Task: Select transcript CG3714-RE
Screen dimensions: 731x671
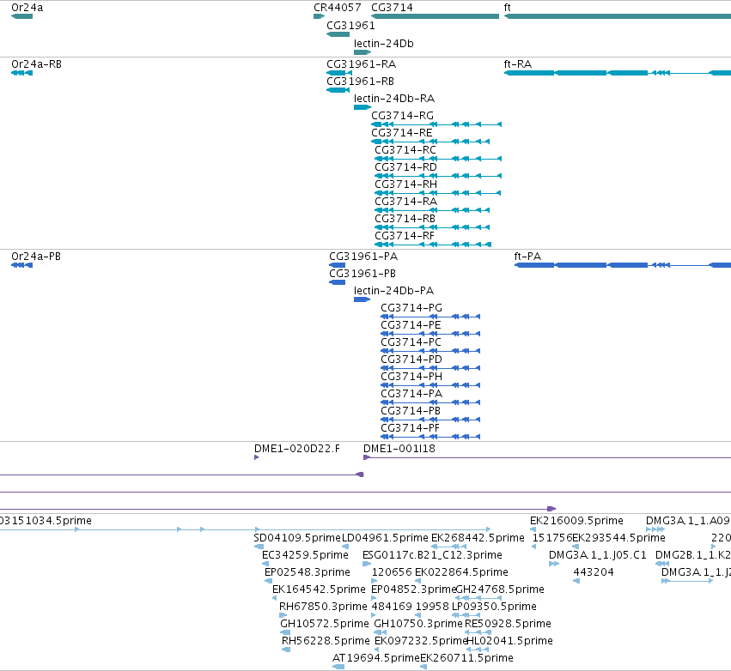Action: click(430, 142)
